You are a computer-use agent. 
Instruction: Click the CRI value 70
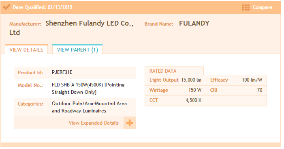click(x=260, y=90)
